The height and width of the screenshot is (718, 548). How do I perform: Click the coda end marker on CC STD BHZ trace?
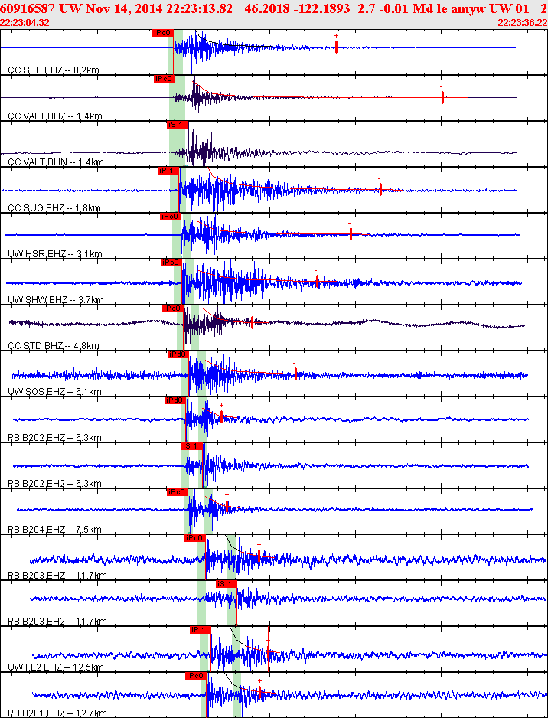click(x=253, y=322)
